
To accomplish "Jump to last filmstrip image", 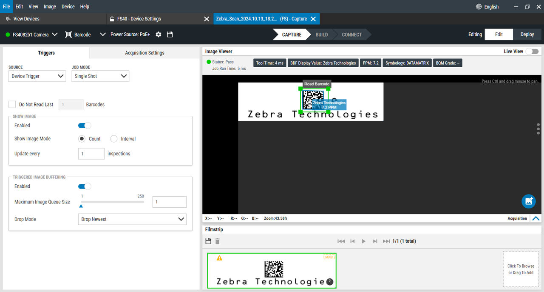I will [x=386, y=241].
